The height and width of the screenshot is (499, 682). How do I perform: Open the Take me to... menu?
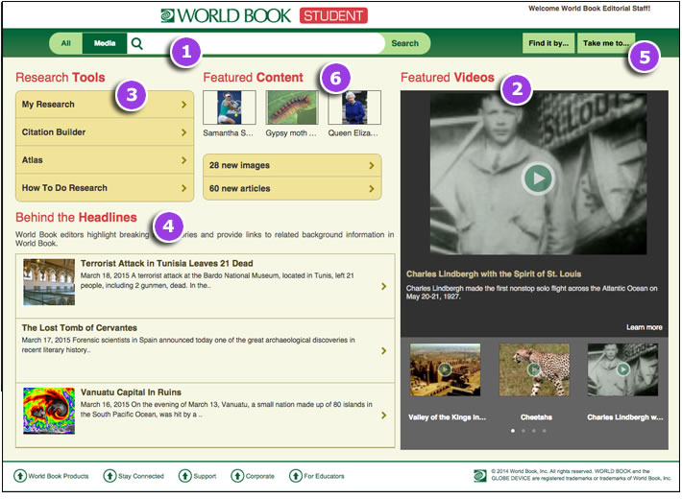pos(606,43)
